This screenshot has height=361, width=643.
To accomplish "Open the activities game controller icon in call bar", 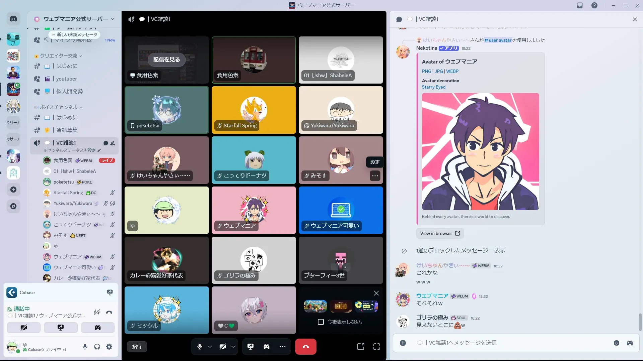I will pos(267,347).
